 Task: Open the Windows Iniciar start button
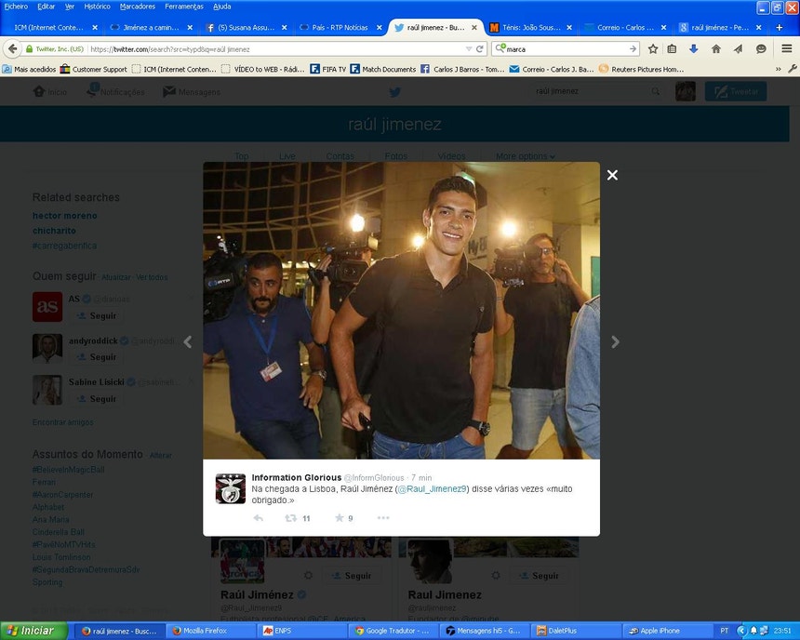point(33,631)
